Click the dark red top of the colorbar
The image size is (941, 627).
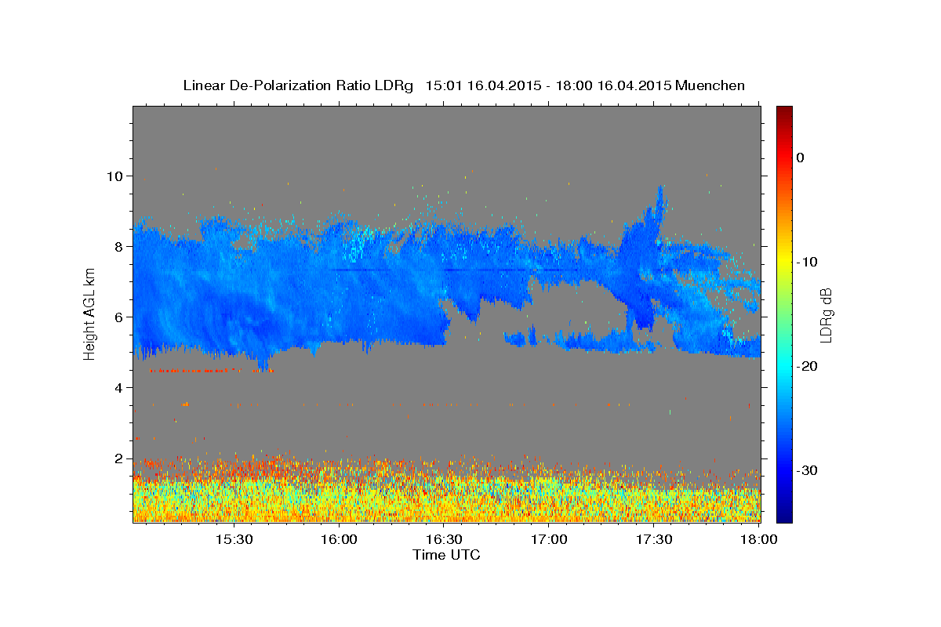[x=784, y=111]
